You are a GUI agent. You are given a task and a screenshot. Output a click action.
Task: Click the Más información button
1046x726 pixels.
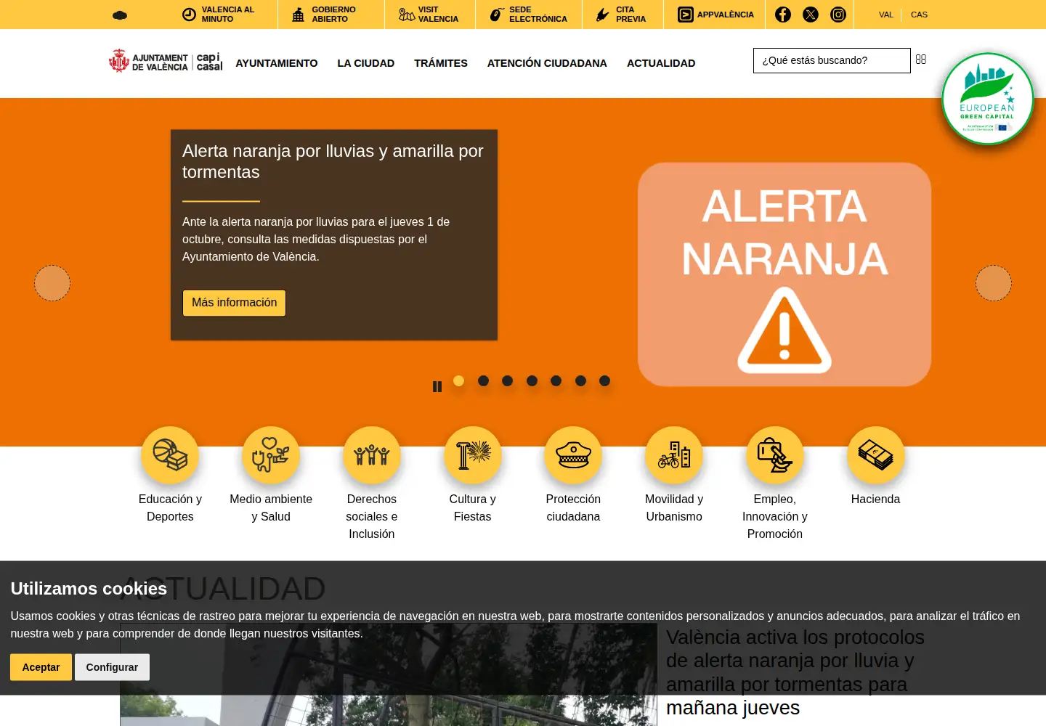234,303
